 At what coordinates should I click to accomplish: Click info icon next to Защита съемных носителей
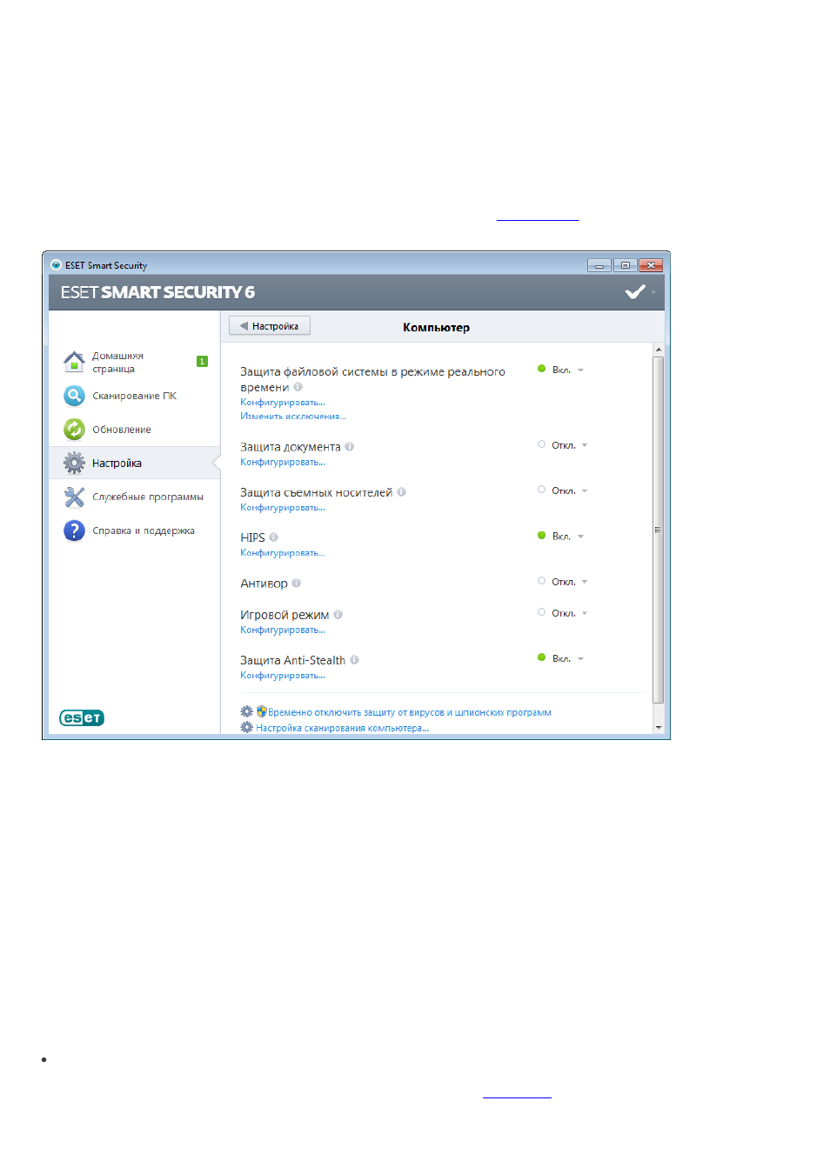(402, 492)
